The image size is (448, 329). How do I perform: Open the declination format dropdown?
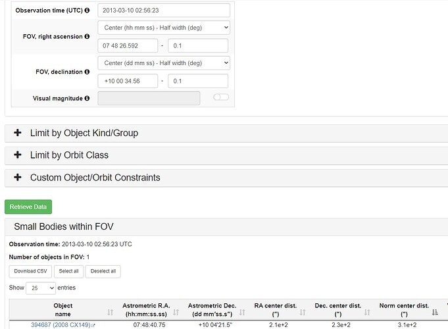(x=164, y=63)
